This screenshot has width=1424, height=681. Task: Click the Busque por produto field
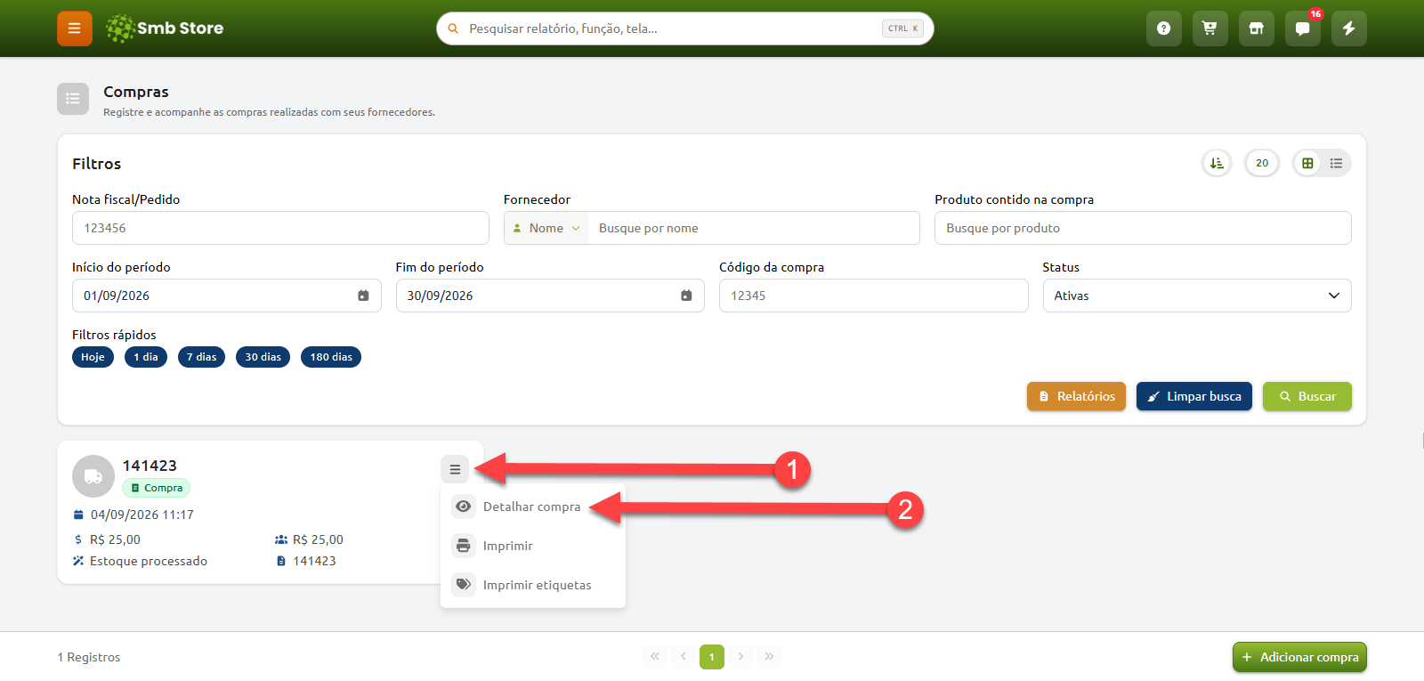pos(1143,228)
